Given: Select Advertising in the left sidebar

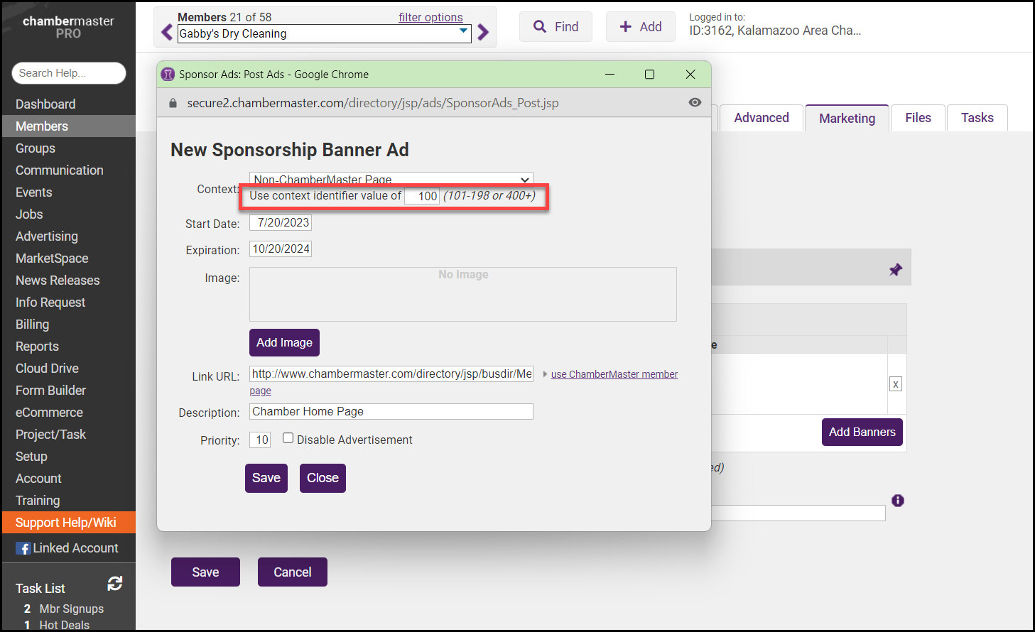Looking at the screenshot, I should (x=47, y=236).
